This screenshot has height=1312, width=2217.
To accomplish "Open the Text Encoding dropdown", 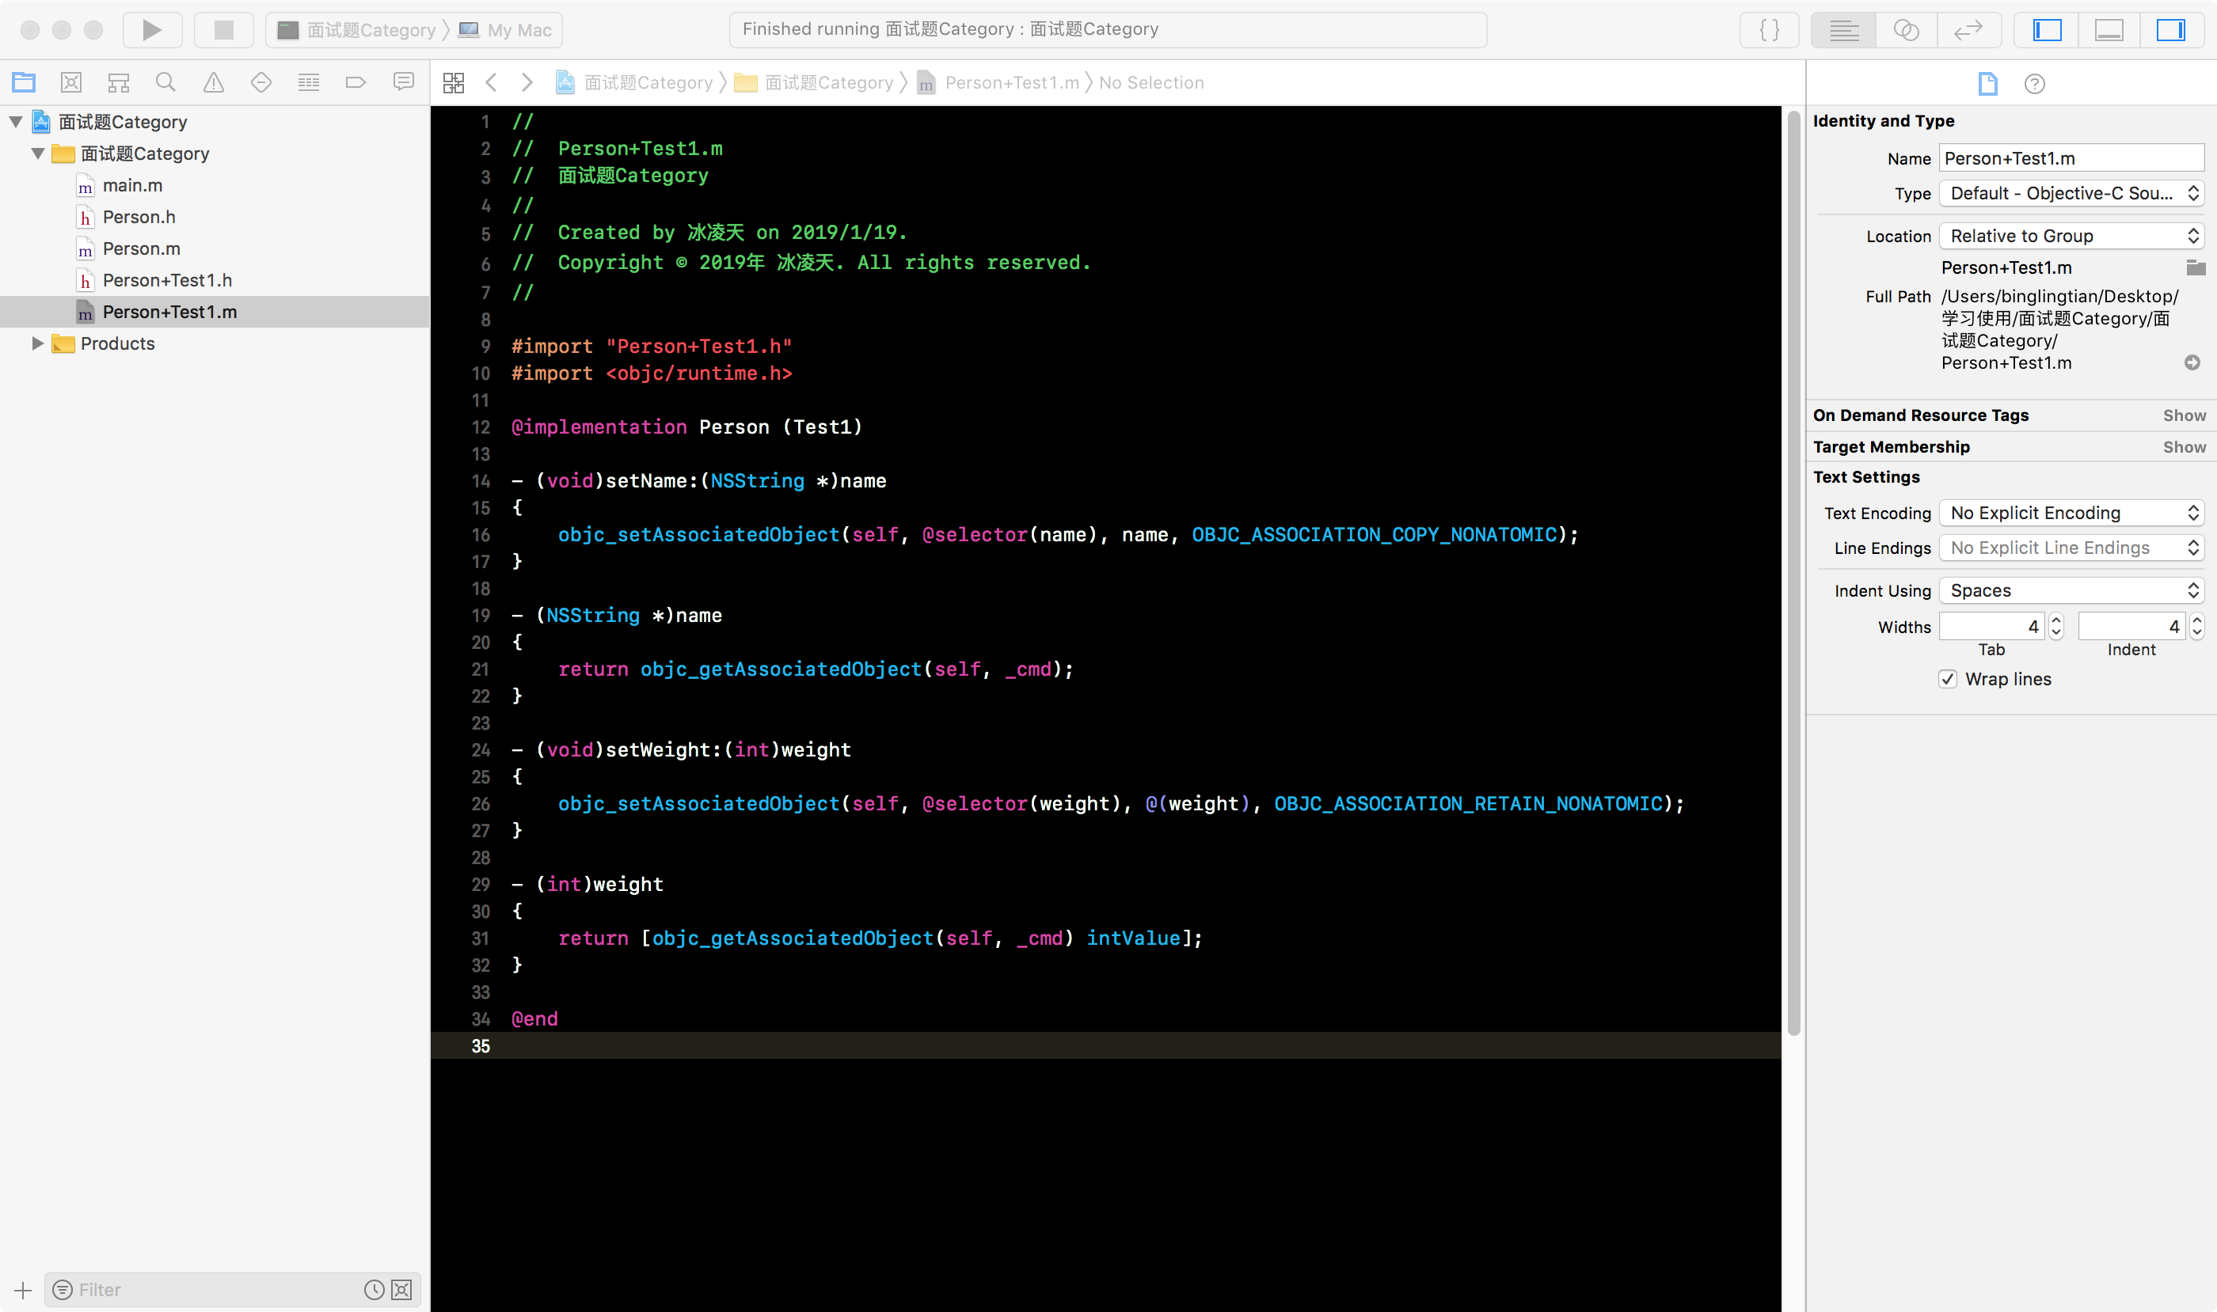I will 2071,513.
